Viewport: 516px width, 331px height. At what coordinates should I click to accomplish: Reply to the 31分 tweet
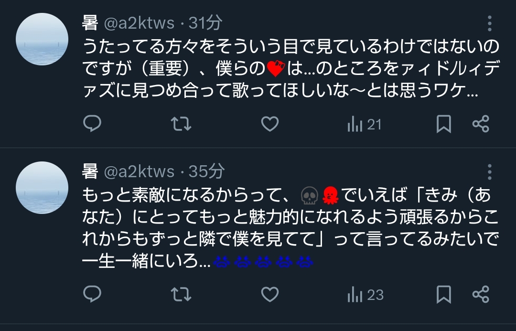pos(92,124)
